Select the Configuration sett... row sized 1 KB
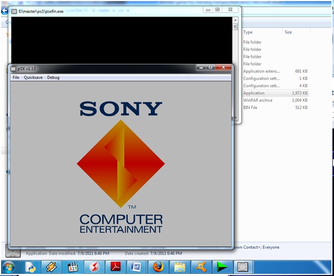Screen dimensions: 334x276 275,79
